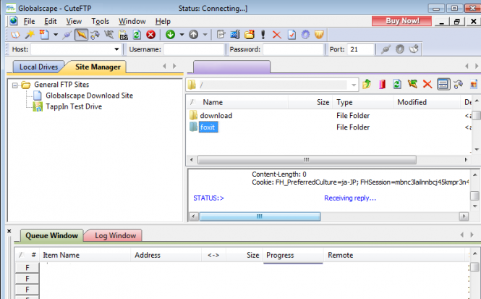Switch to the Log Window tab

pos(115,235)
